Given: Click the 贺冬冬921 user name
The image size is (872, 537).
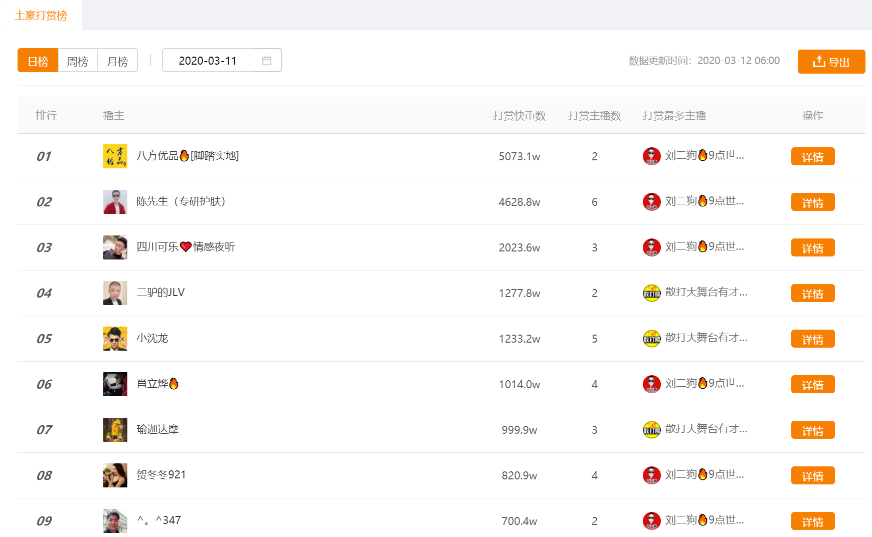Looking at the screenshot, I should (x=161, y=475).
